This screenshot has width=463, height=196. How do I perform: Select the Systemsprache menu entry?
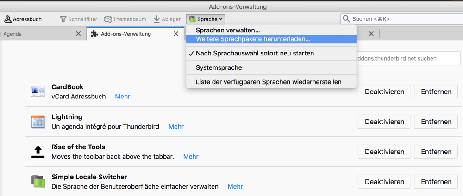219,67
